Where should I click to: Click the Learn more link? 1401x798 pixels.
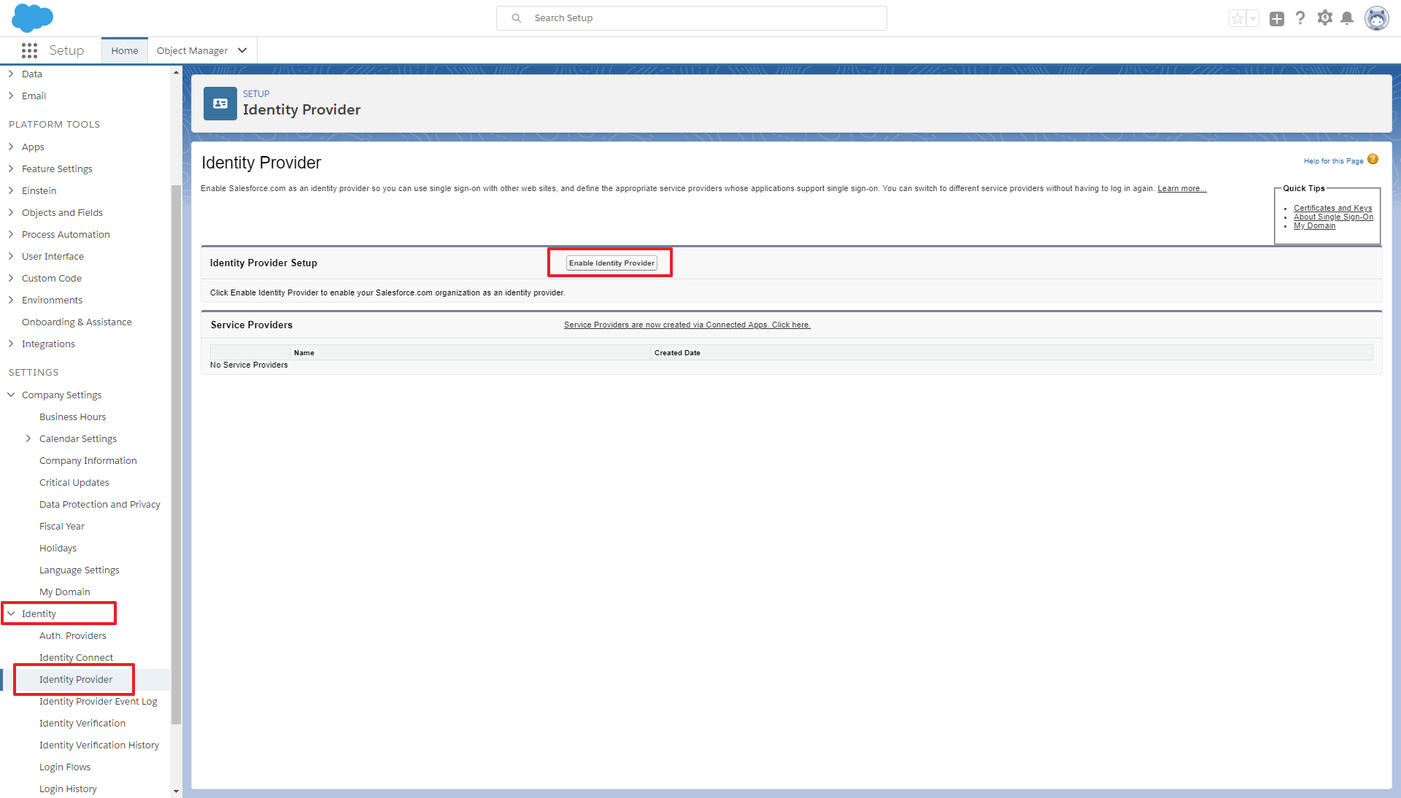click(1181, 188)
